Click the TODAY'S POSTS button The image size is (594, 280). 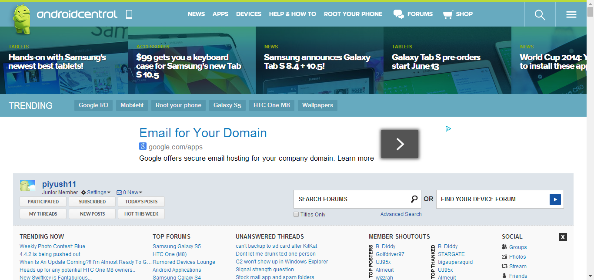[x=141, y=202]
